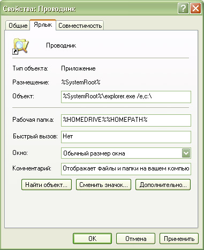Click the Применить button
The width and height of the screenshot is (204, 250).
pyautogui.click(x=179, y=239)
